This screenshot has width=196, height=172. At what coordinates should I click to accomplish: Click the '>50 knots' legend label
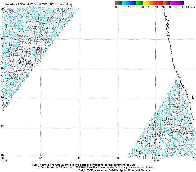tap(188, 7)
